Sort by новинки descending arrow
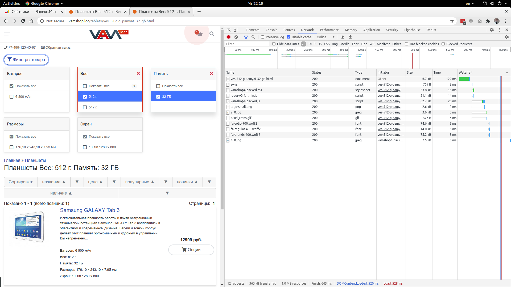This screenshot has width=511, height=287. (x=209, y=182)
